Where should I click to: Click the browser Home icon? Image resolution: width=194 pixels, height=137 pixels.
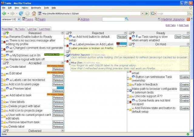(34, 13)
